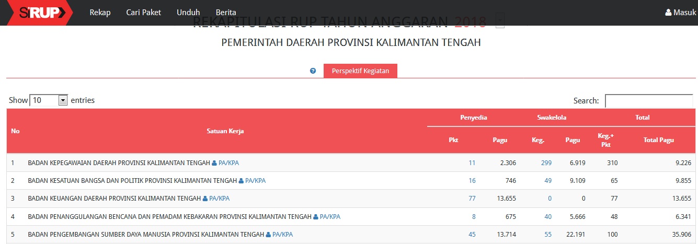The image size is (698, 244).
Task: Open the 11 Penyedia packages link
Action: tap(472, 163)
